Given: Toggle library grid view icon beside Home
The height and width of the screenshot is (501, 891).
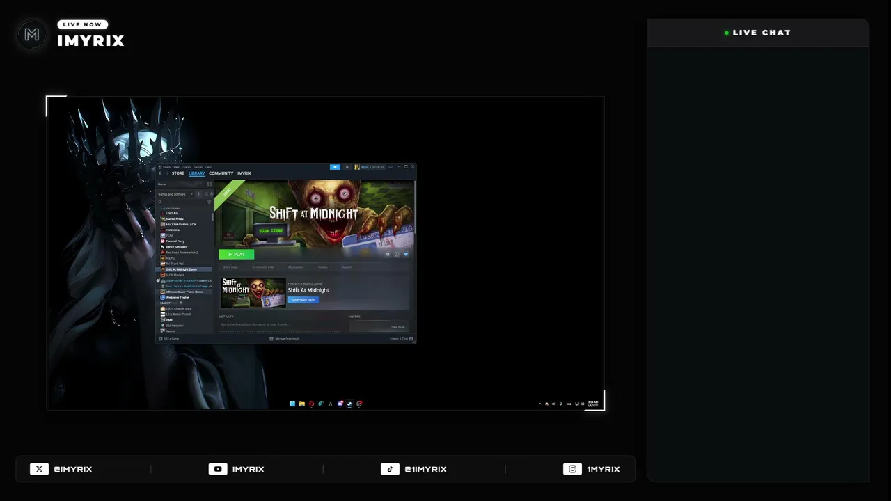Looking at the screenshot, I should tap(209, 184).
